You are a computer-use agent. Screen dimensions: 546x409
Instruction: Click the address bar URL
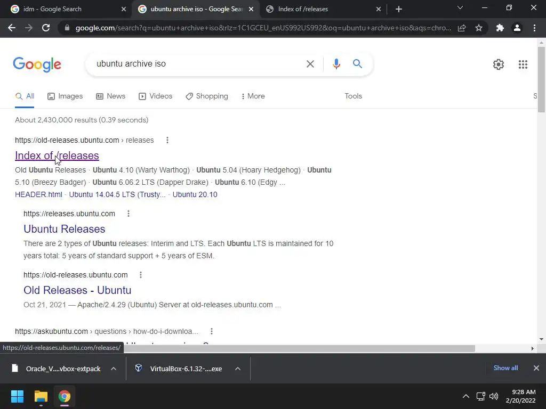coord(263,28)
